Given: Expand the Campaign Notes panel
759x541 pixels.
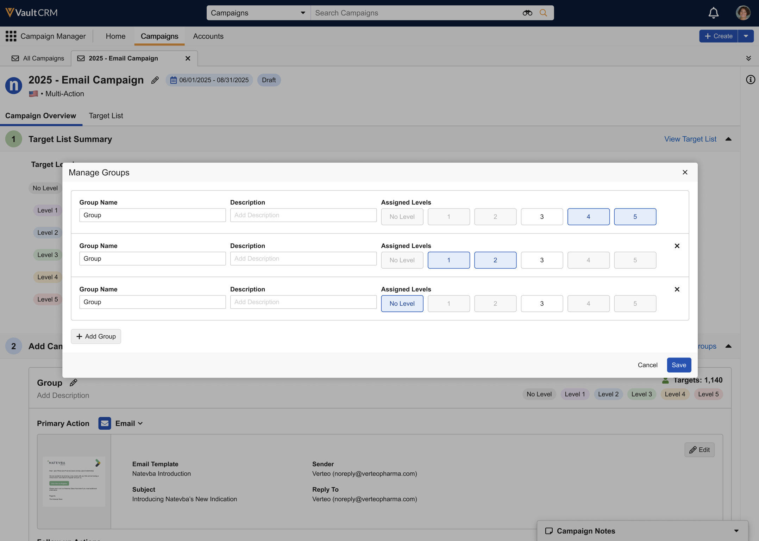Looking at the screenshot, I should click(x=736, y=531).
